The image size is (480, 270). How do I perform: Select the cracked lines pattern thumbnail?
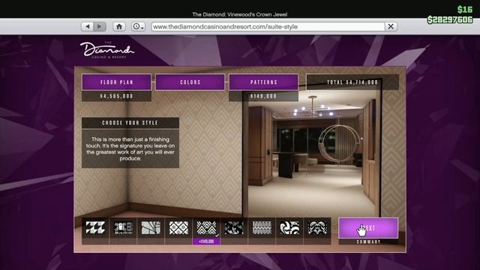pyautogui.click(x=151, y=228)
